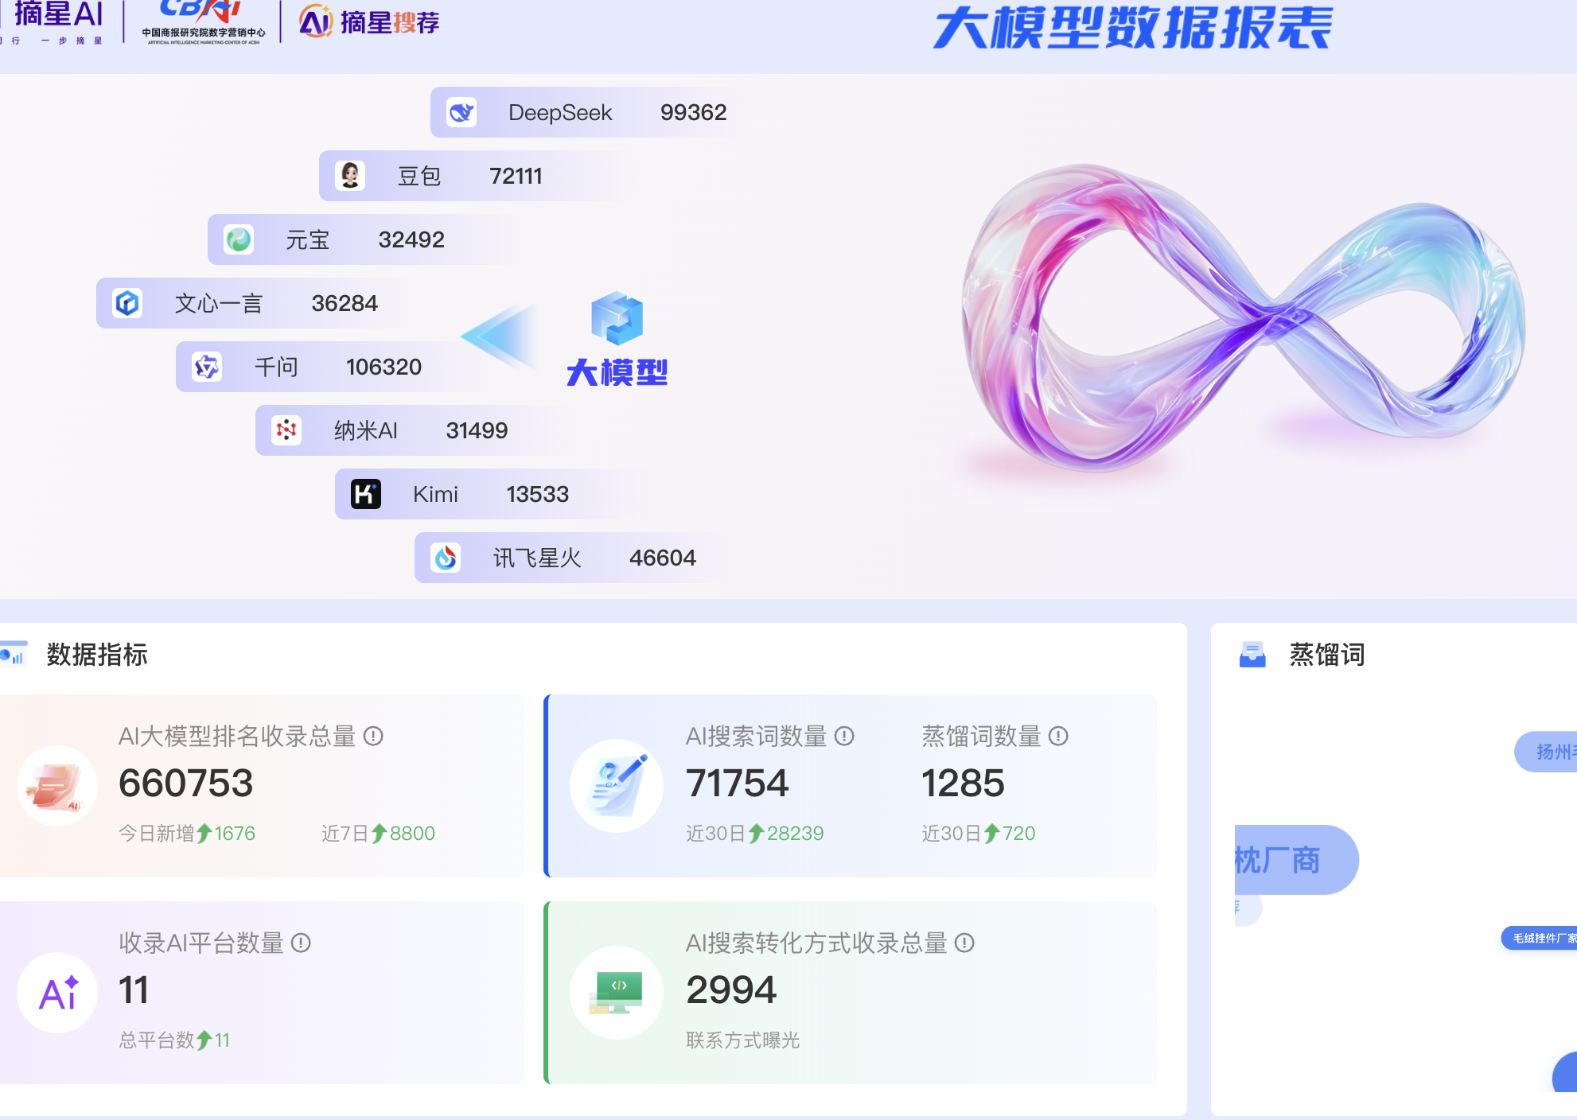This screenshot has height=1120, width=1577.
Task: Select the Kimi 13533 row
Action: tap(493, 494)
